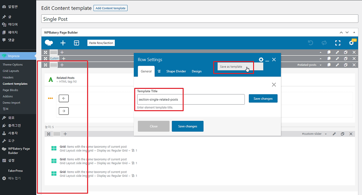Save changes next to the Template Title field
This screenshot has width=362, height=195.
click(263, 99)
